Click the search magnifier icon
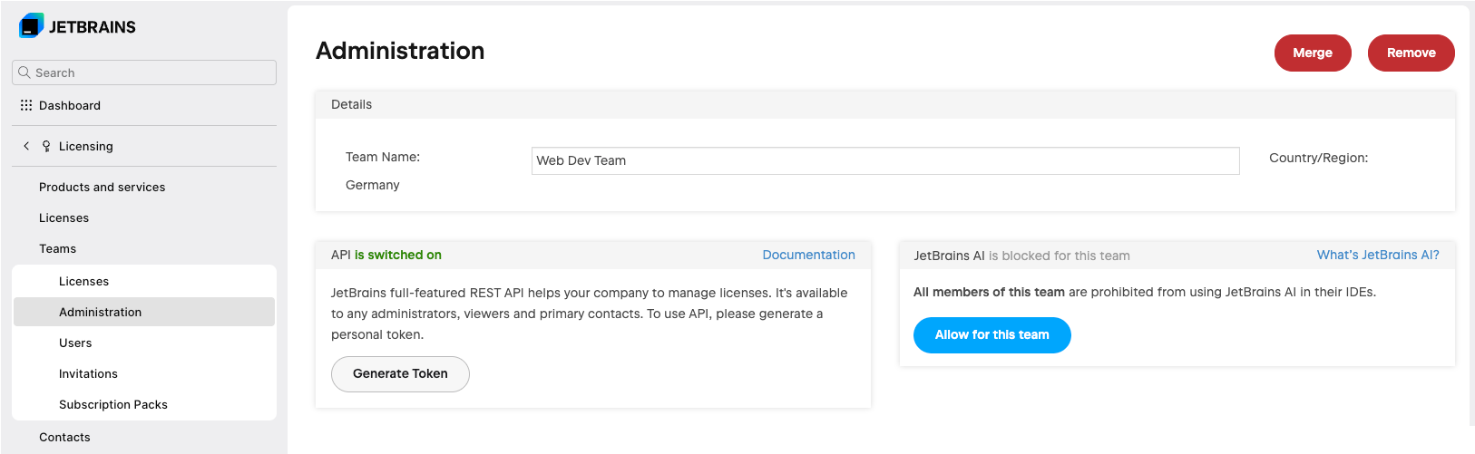Viewport: 1475px width, 454px height. click(24, 72)
